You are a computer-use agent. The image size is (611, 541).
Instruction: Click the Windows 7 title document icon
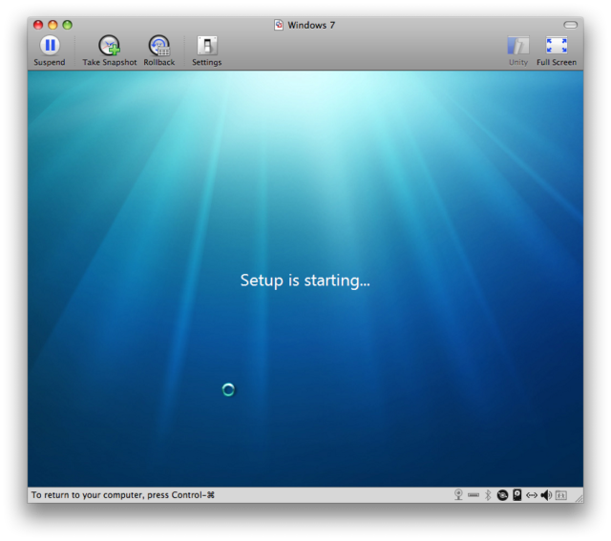278,25
